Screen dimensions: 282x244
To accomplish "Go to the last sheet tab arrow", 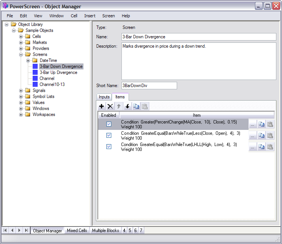I will pyautogui.click(x=26, y=230).
